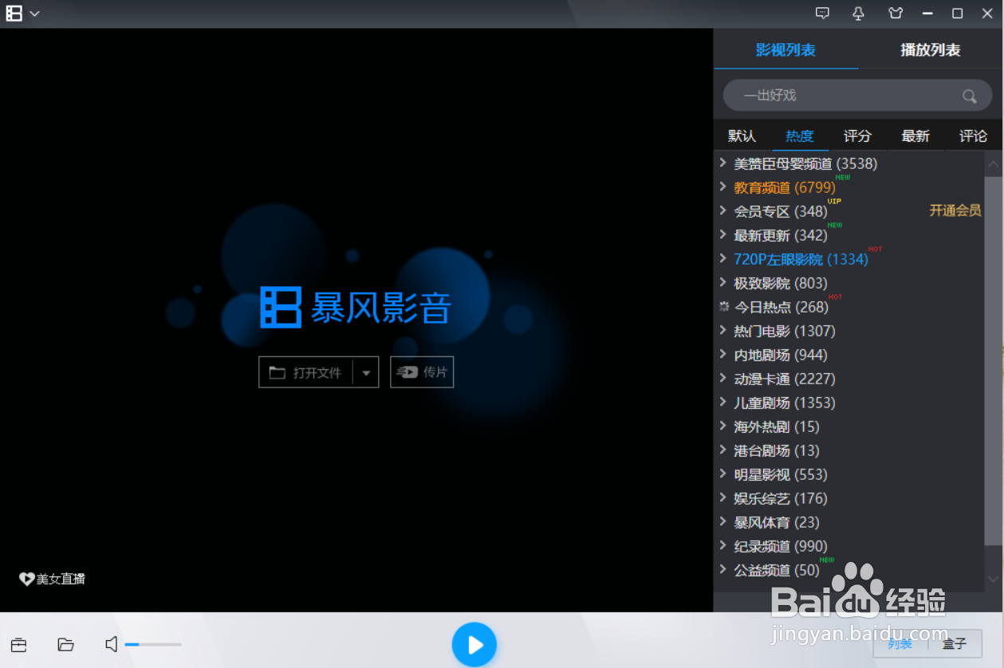Select the 热度 sort tab
This screenshot has height=668, width=1004.
800,136
